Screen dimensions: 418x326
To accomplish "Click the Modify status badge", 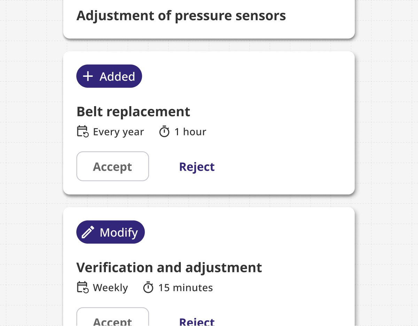I will click(110, 232).
